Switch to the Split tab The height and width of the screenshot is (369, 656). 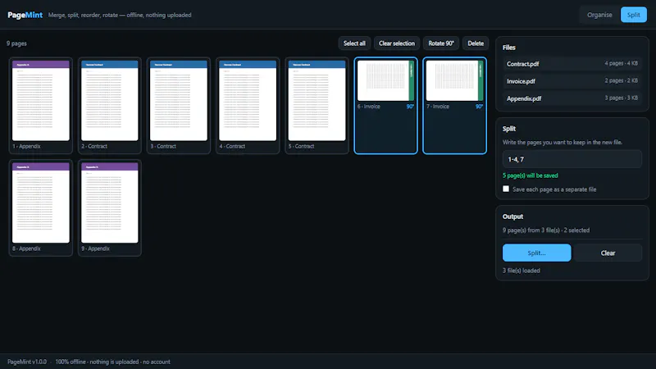[x=633, y=15]
